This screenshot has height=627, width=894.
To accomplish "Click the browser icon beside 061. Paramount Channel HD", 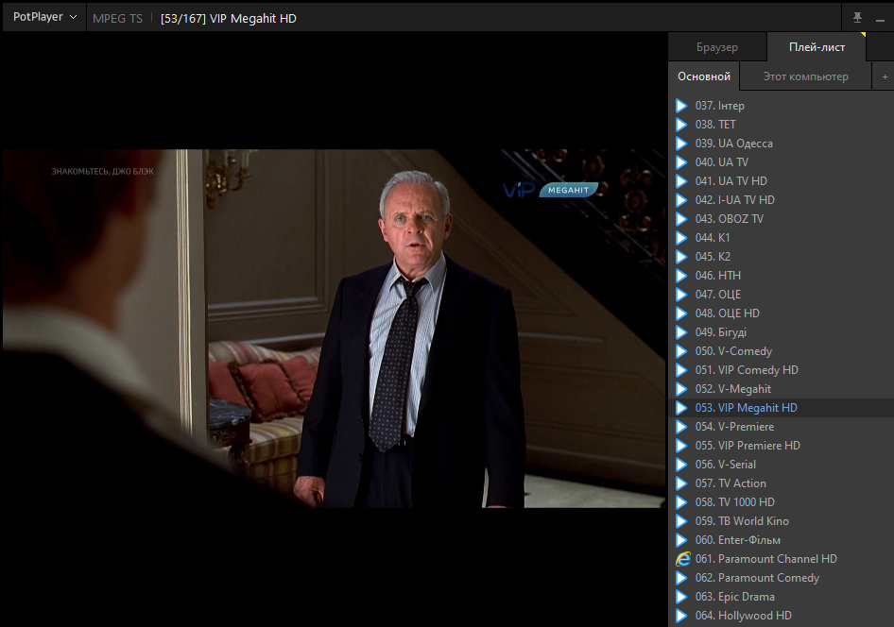I will click(682, 559).
